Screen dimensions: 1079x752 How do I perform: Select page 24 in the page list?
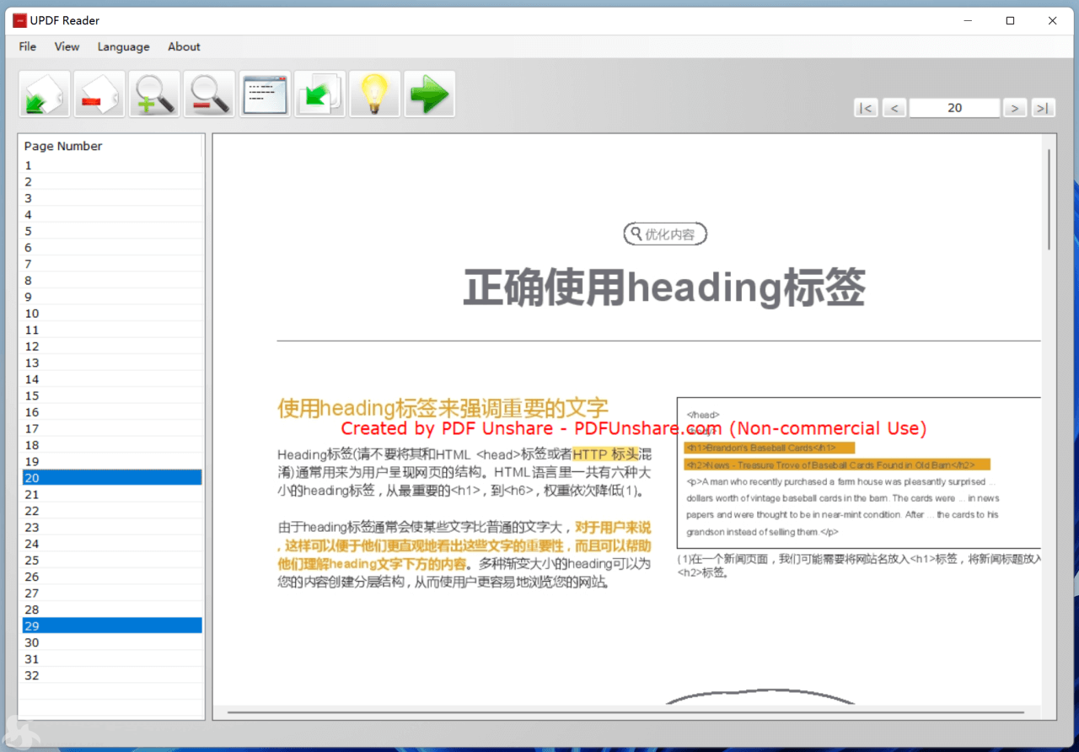click(112, 544)
